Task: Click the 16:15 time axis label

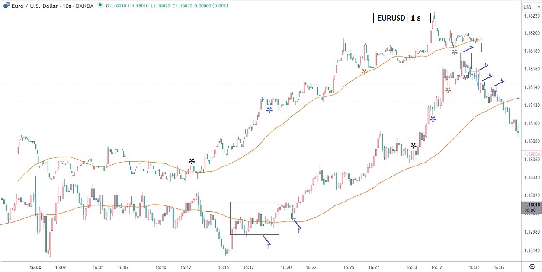Action: (x=224, y=268)
